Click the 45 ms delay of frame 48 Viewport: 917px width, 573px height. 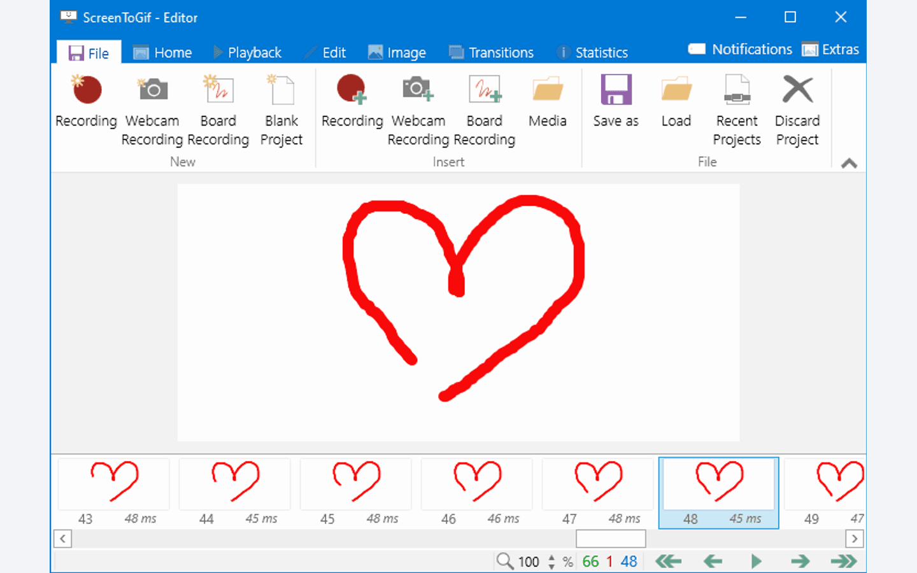pos(746,519)
